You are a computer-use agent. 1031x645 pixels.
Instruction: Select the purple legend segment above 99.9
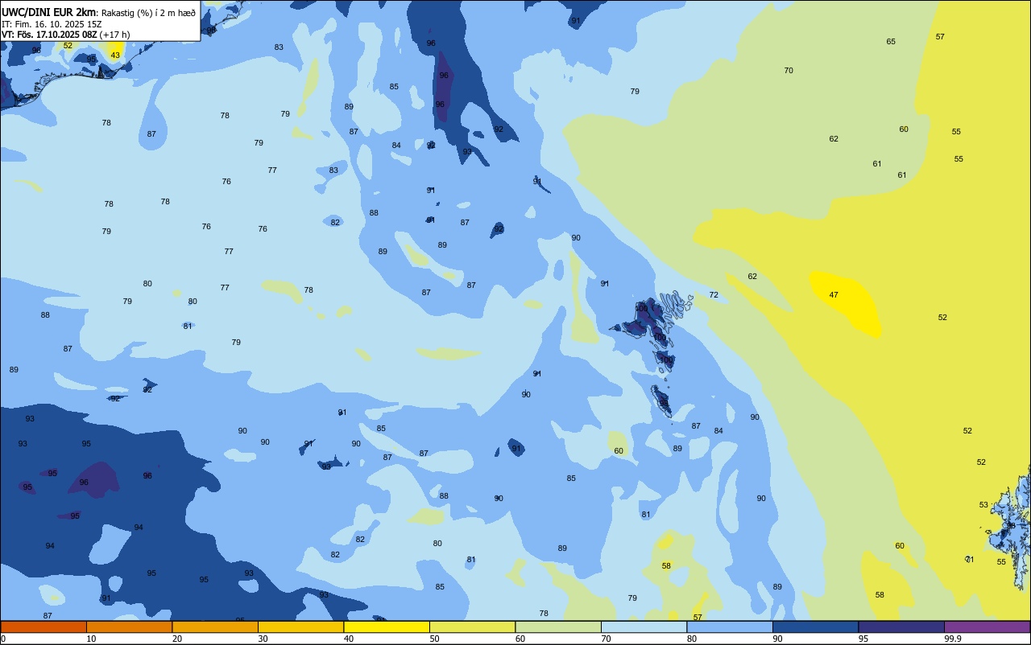pyautogui.click(x=987, y=627)
